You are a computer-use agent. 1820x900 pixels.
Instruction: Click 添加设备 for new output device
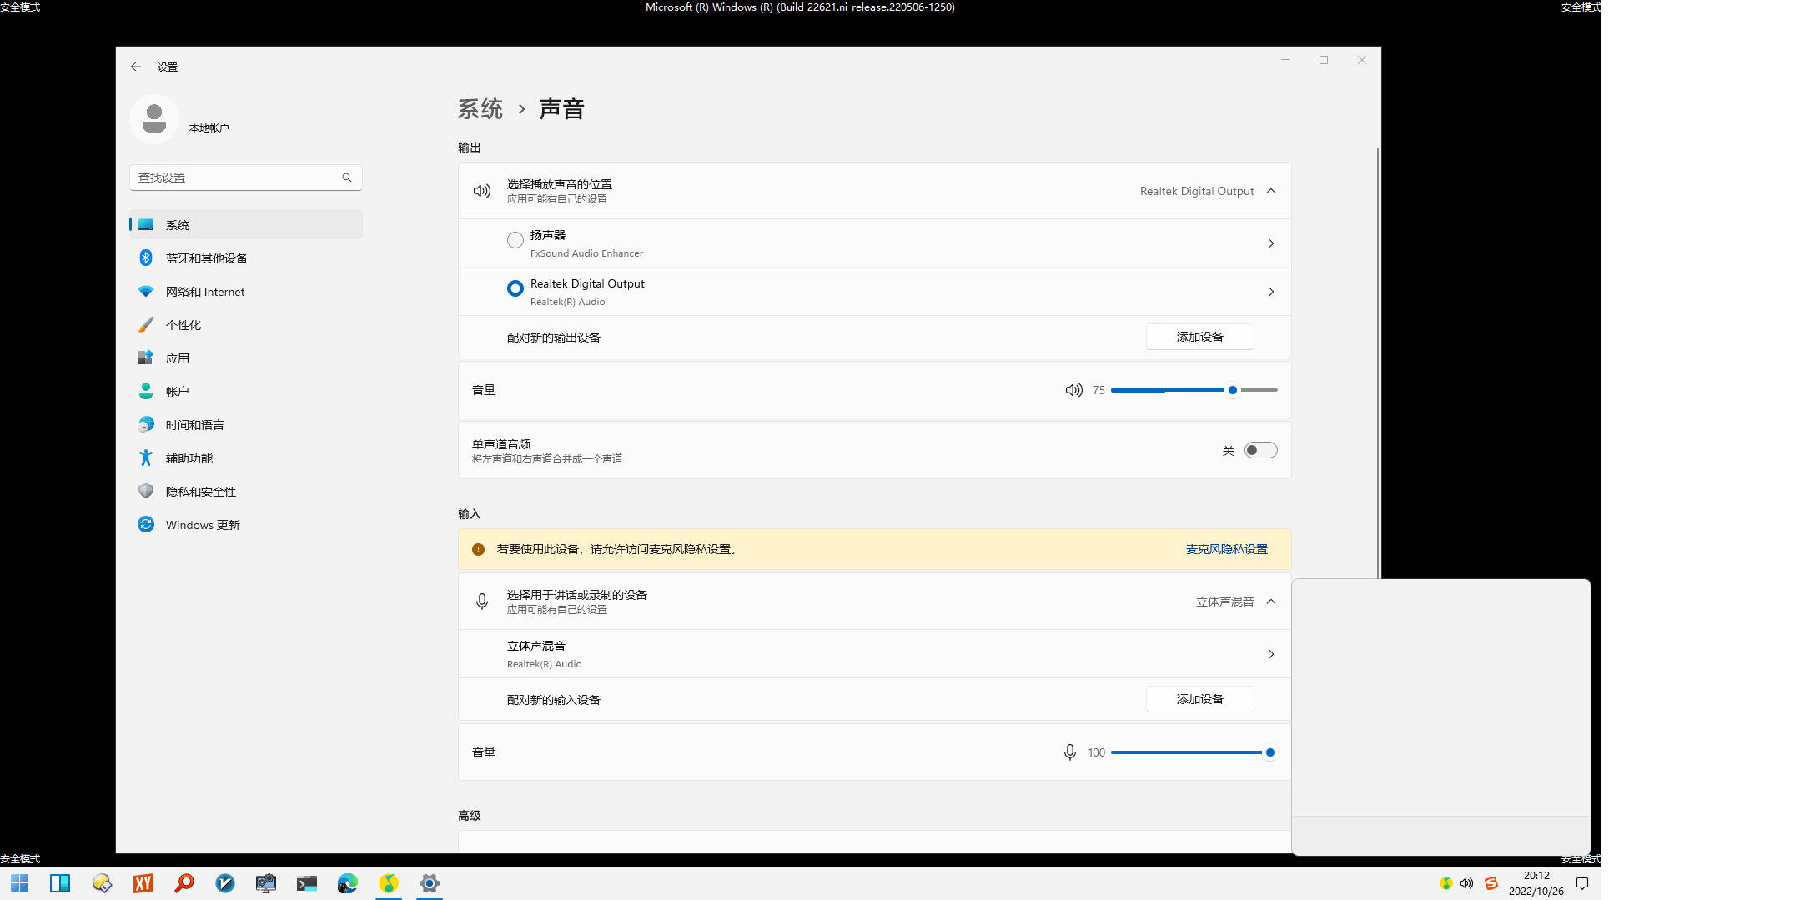pos(1199,337)
